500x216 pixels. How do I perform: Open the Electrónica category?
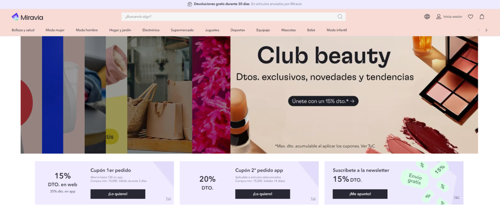click(151, 30)
